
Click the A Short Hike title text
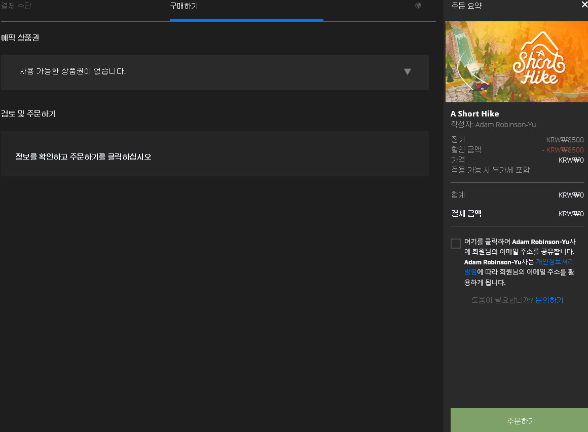(x=475, y=113)
